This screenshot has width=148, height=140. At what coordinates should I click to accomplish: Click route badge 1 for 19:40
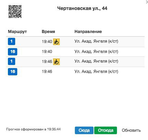point(11,41)
